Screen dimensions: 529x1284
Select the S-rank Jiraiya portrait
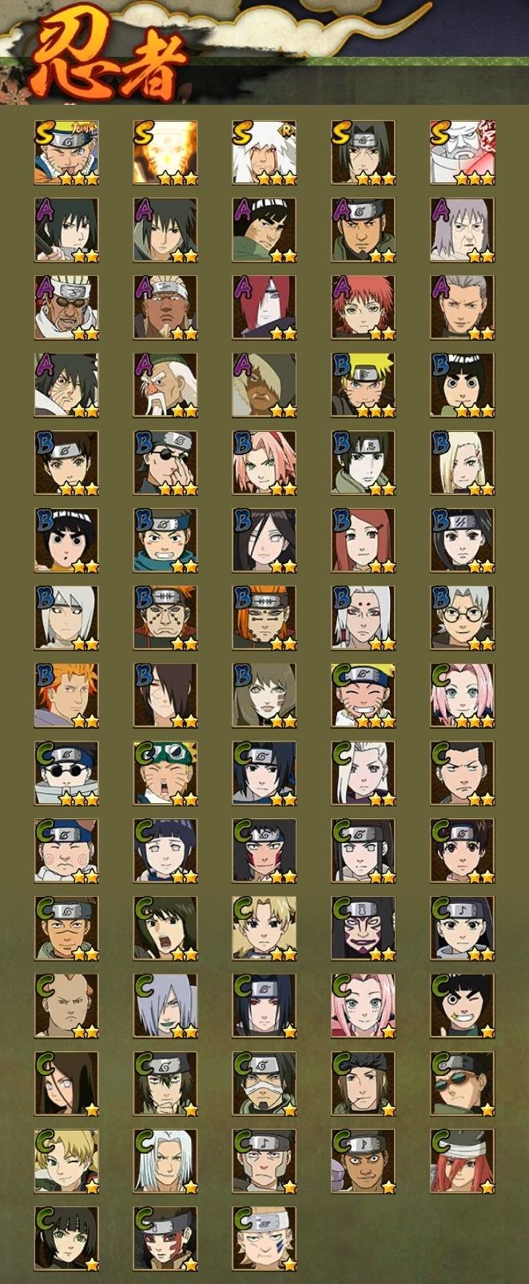click(264, 153)
